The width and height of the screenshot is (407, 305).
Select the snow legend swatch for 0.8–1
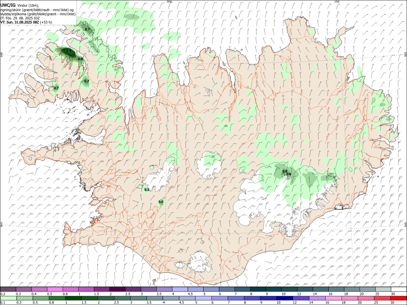point(70,289)
